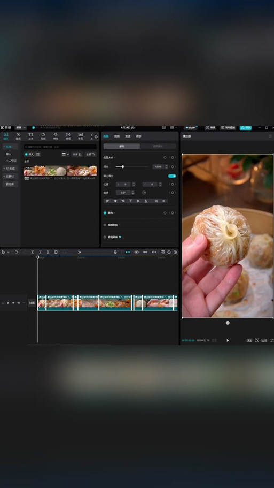The width and height of the screenshot is (274, 488).
Task: Open the media view layout dropdown
Action: tap(65, 154)
